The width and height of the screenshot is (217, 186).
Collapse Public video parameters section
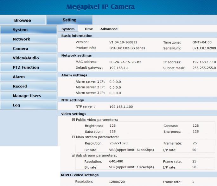(73, 120)
